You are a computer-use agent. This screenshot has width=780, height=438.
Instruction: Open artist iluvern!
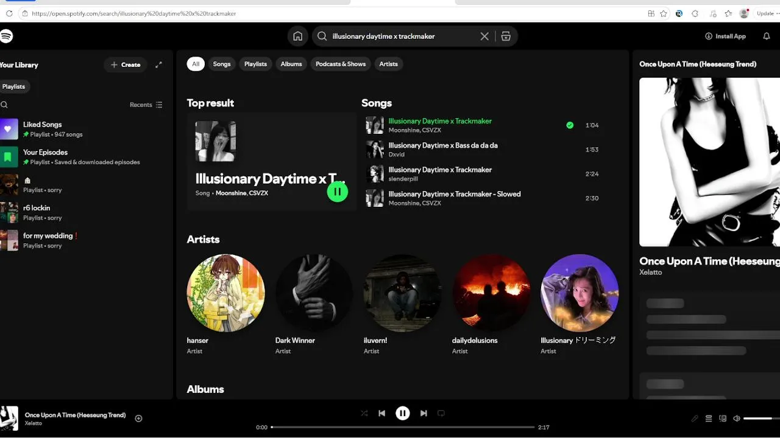402,304
